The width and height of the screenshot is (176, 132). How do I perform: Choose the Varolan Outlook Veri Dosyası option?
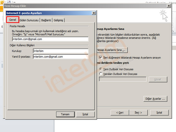101,74
